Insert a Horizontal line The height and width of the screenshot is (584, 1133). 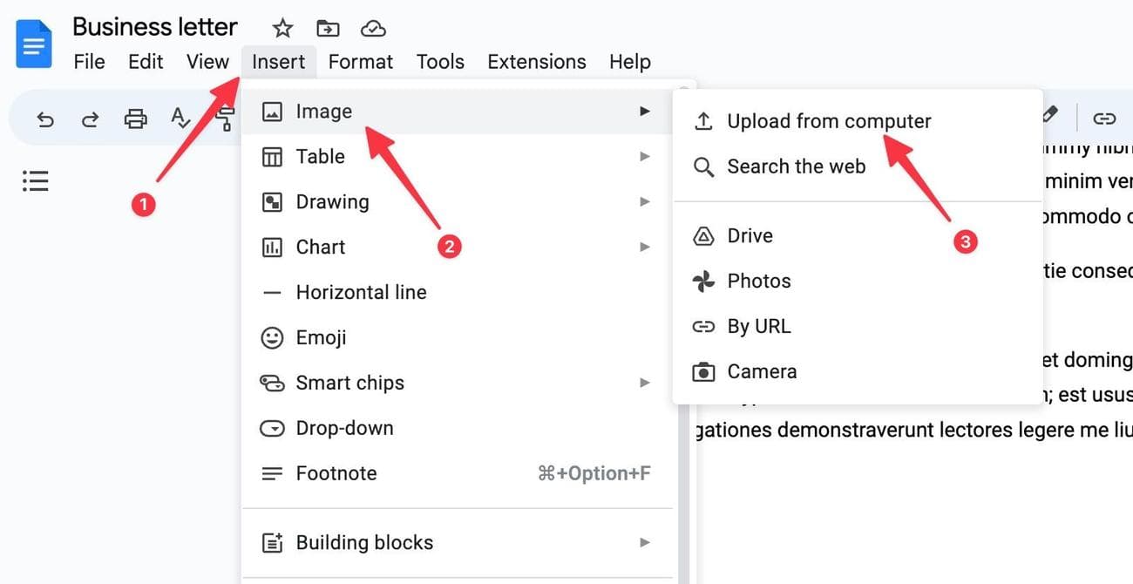(x=361, y=293)
